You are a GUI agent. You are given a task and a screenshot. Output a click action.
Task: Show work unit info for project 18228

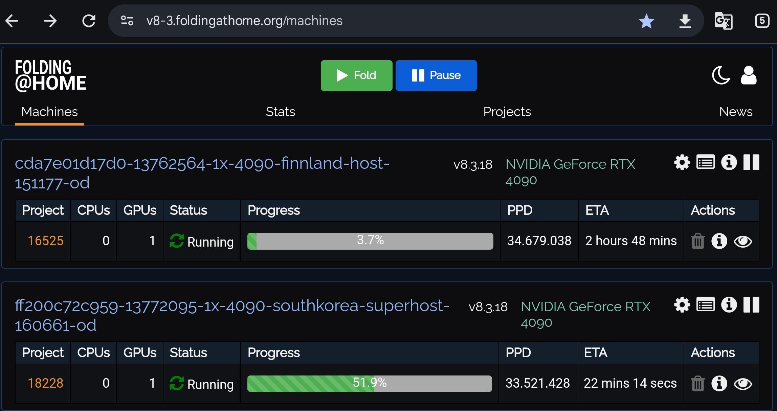[x=719, y=384]
